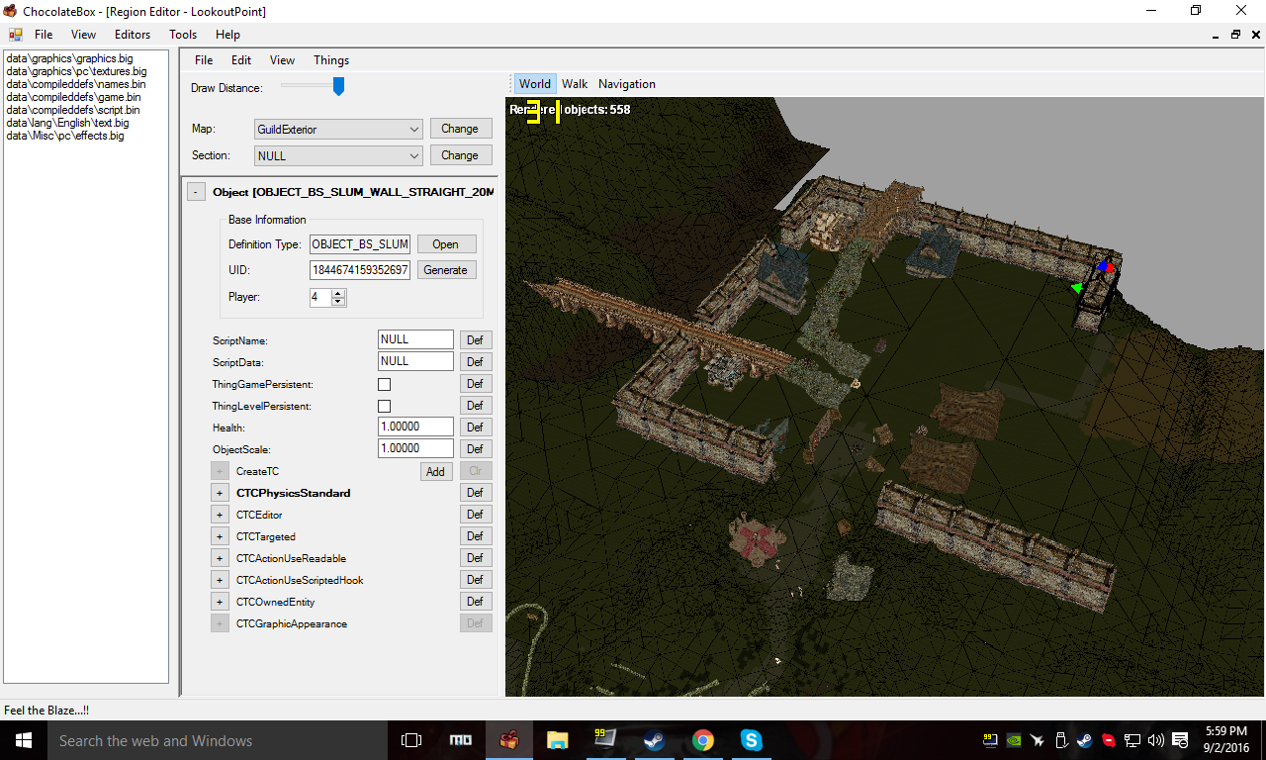Select the World tab

coord(535,84)
